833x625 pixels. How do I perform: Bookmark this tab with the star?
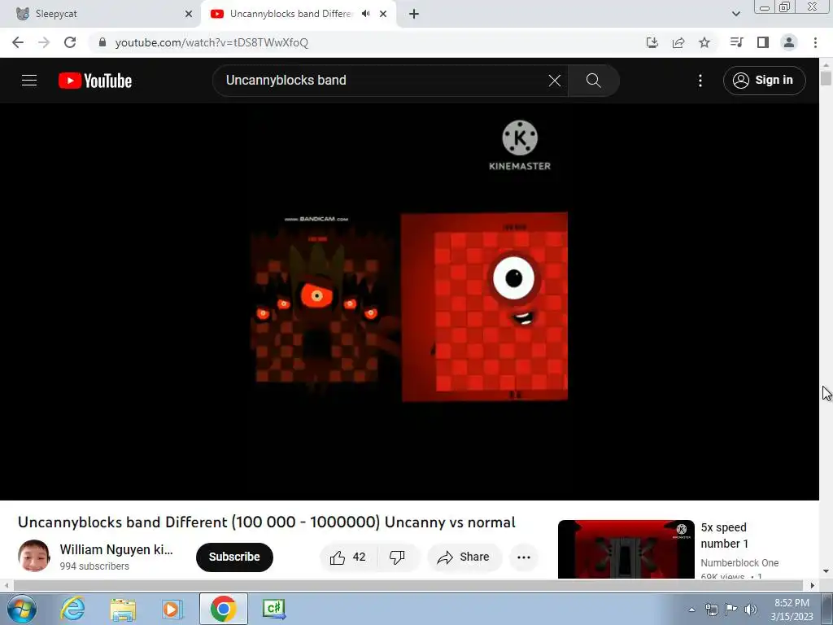(704, 42)
